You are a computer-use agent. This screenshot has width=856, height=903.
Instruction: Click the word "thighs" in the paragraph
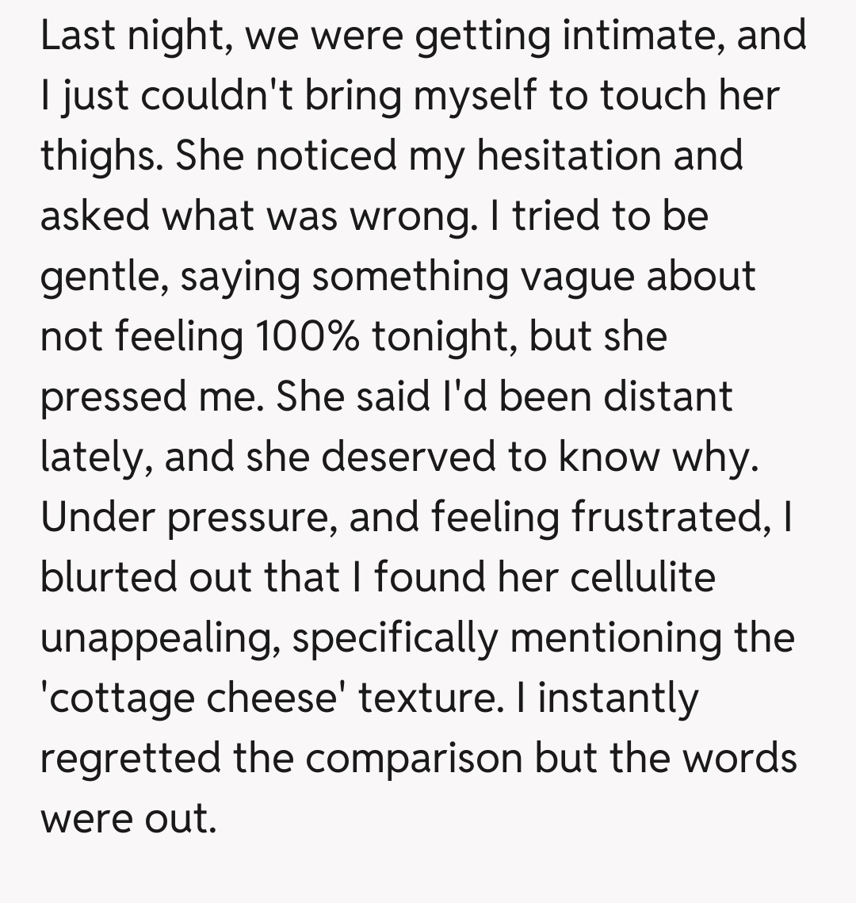(x=98, y=155)
